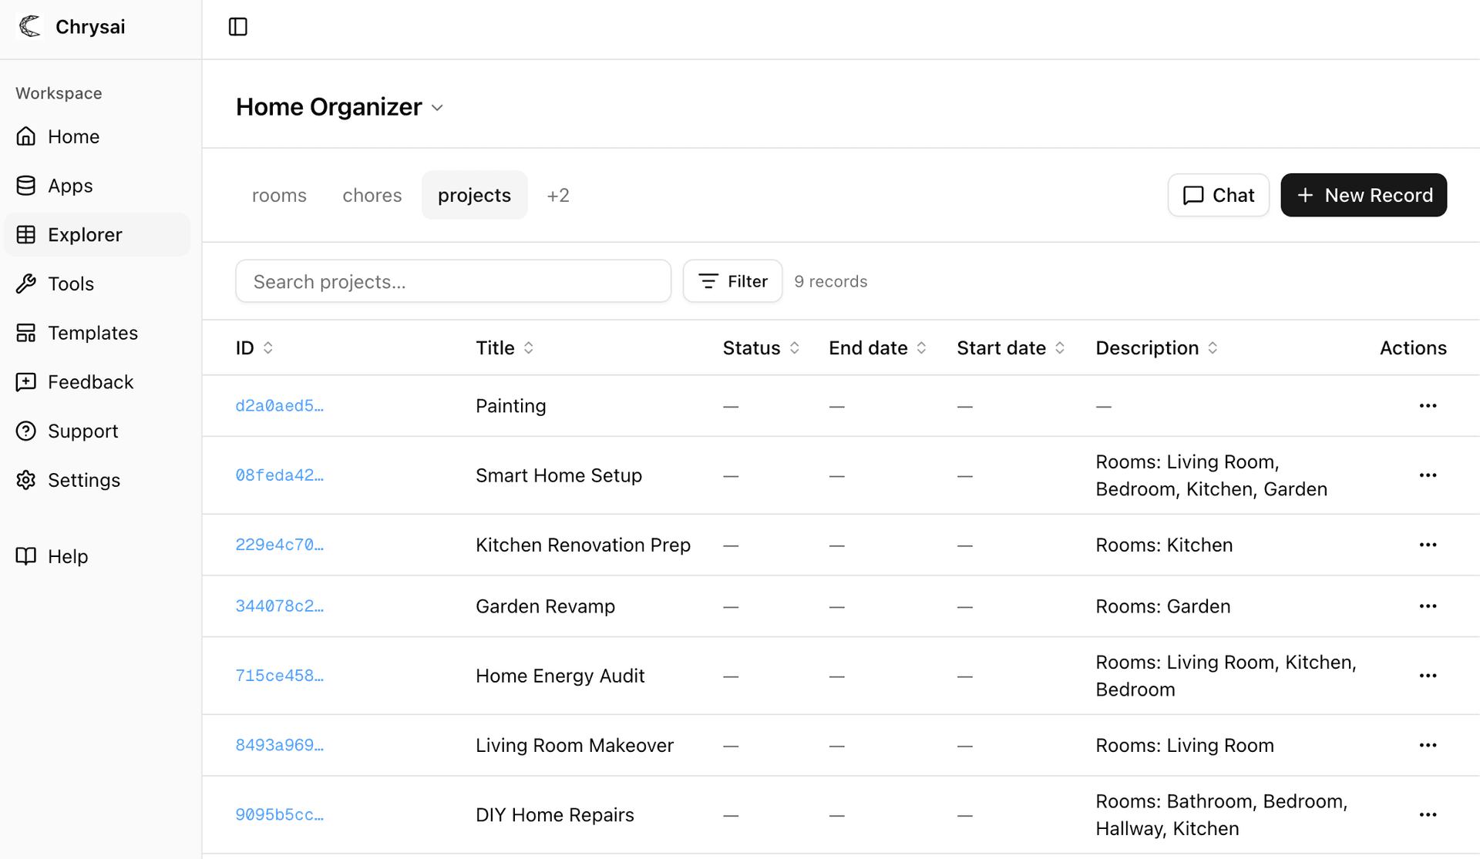Select the Tools item in sidebar
This screenshot has height=859, width=1480.
(x=71, y=284)
